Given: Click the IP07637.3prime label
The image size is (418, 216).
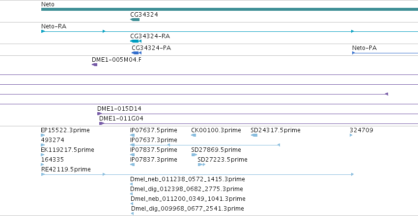Looking at the screenshot, I should click(154, 140).
